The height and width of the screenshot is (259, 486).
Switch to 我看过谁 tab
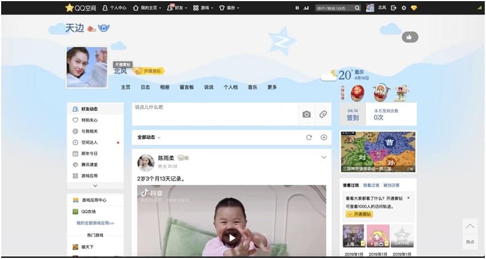tap(371, 185)
